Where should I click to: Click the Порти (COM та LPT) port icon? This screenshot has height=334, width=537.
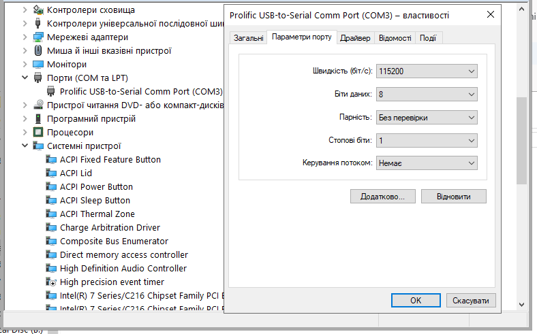pos(38,78)
